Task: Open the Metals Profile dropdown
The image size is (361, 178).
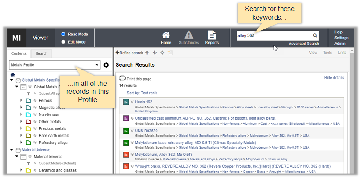Action: pyautogui.click(x=54, y=65)
